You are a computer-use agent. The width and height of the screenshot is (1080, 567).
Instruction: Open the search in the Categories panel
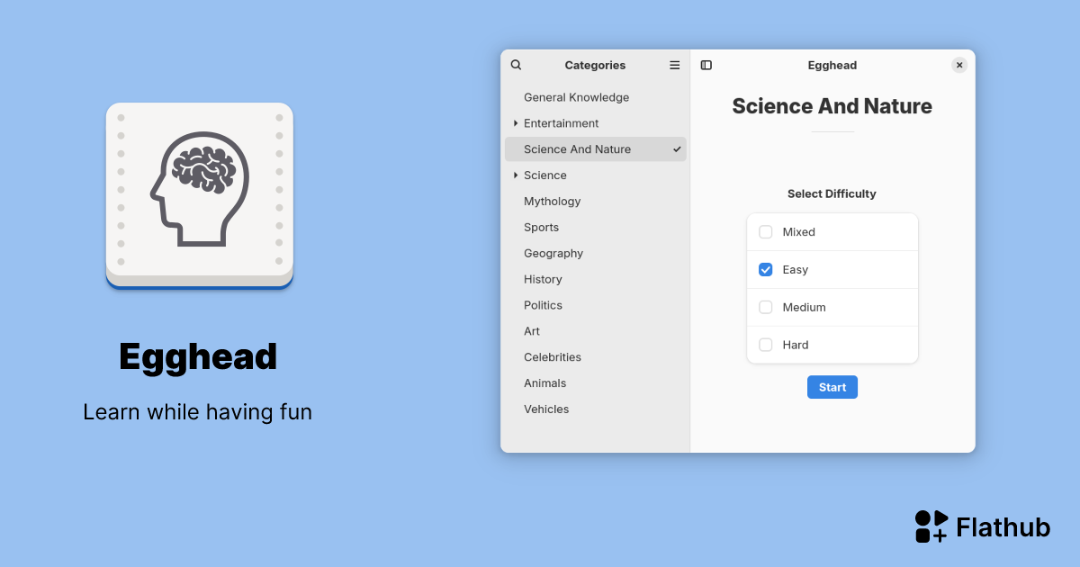515,65
